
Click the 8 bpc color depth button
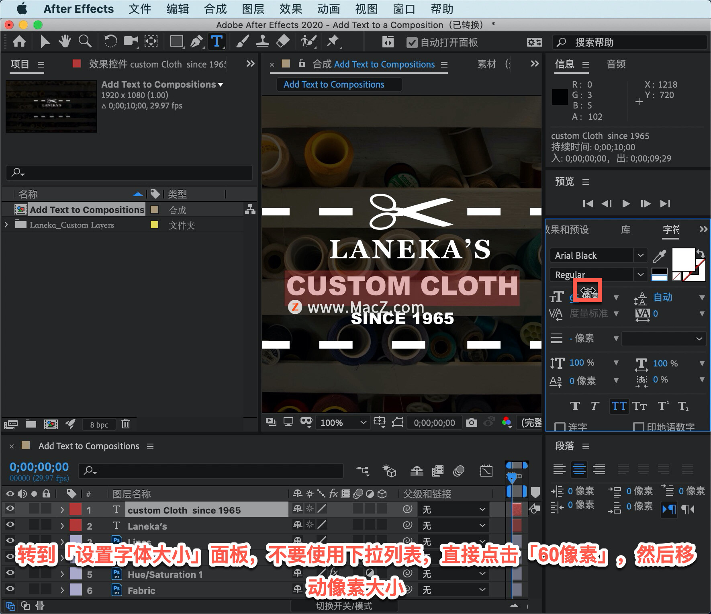click(x=99, y=424)
